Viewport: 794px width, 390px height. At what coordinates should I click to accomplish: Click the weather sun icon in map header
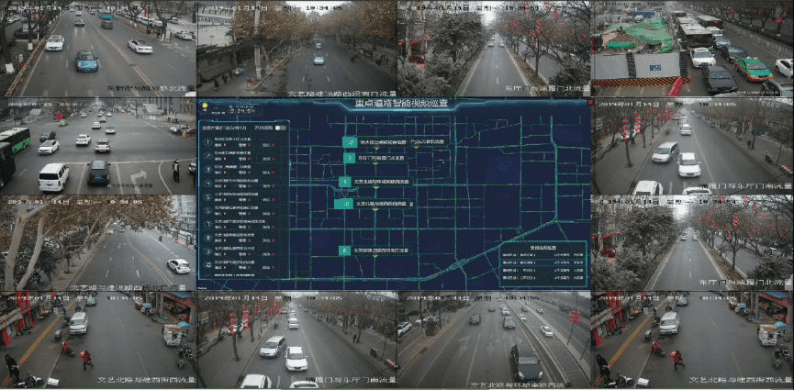click(205, 106)
